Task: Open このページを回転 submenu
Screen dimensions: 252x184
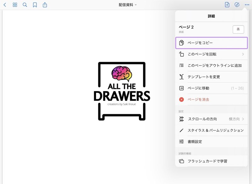Action: tap(211, 54)
